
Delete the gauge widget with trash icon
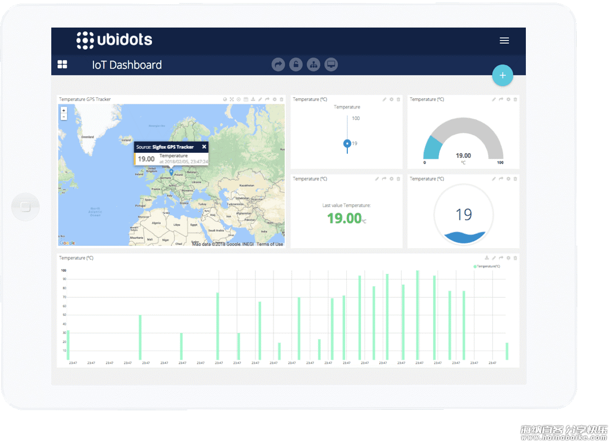point(515,99)
